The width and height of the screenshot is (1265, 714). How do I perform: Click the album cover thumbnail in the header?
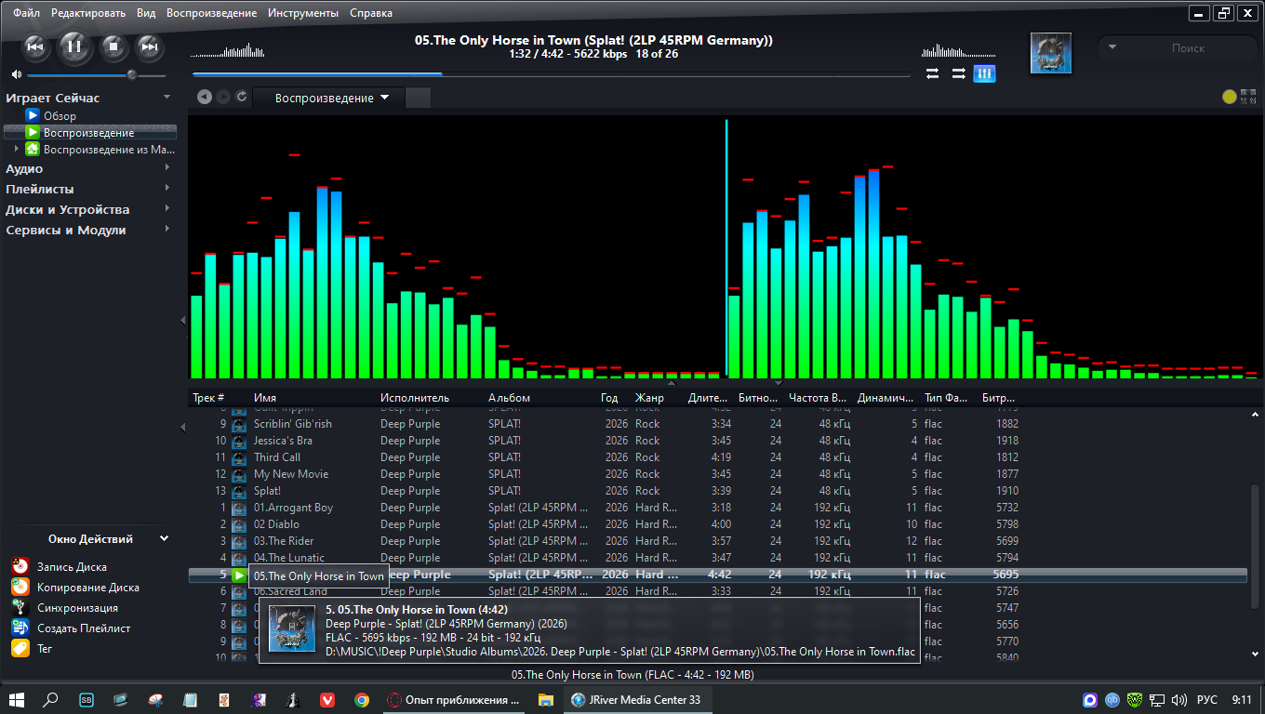click(1051, 53)
